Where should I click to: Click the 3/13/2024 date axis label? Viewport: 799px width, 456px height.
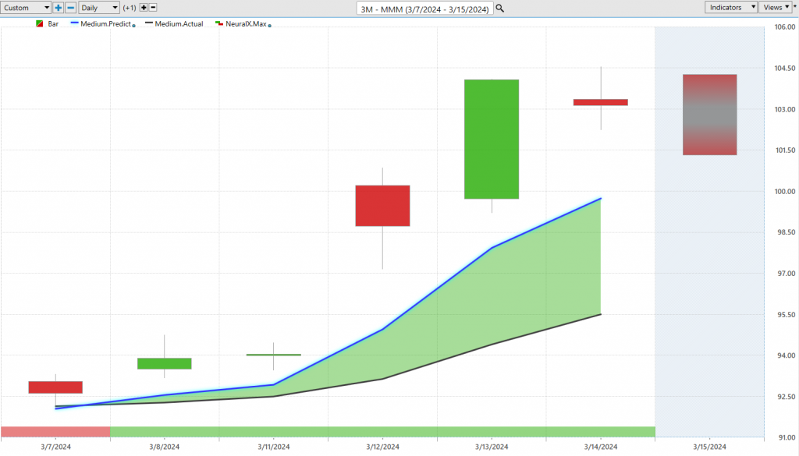pyautogui.click(x=492, y=447)
